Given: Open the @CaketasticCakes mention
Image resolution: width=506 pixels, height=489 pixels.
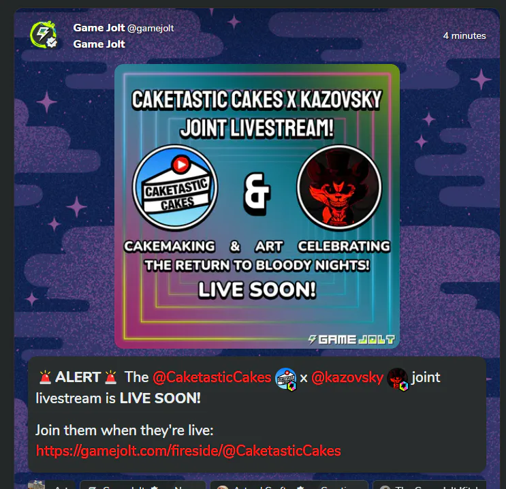Looking at the screenshot, I should tap(212, 377).
